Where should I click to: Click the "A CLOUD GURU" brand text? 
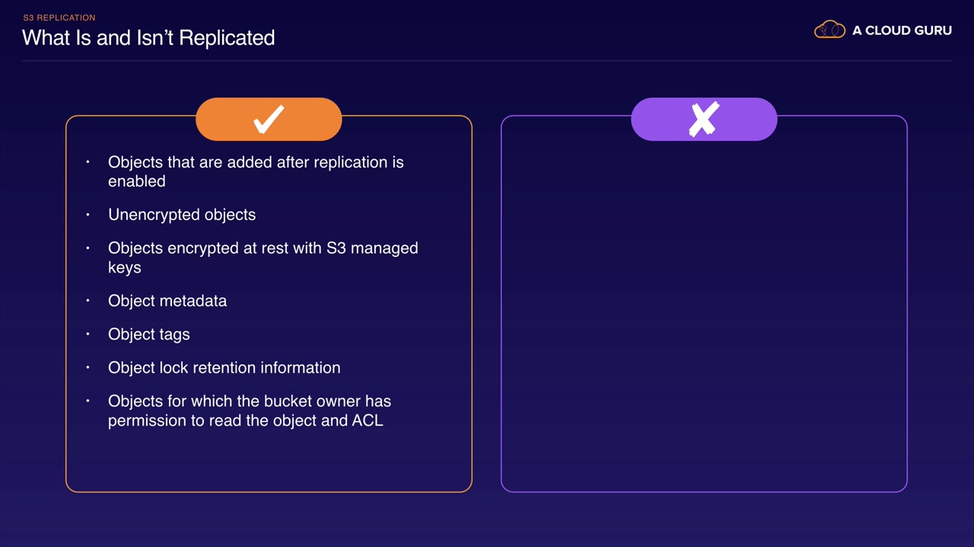click(x=902, y=30)
